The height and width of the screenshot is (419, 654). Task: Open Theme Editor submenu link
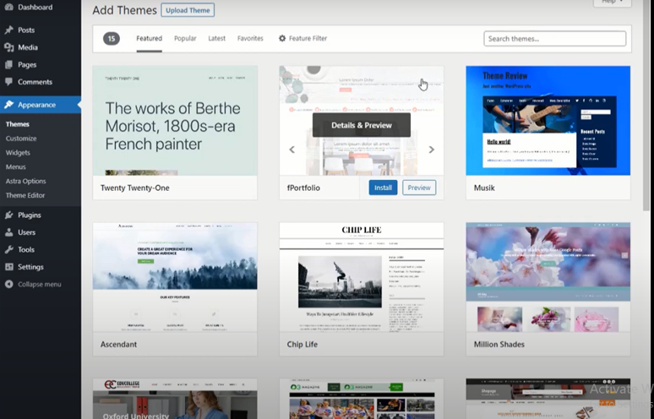[x=25, y=195]
